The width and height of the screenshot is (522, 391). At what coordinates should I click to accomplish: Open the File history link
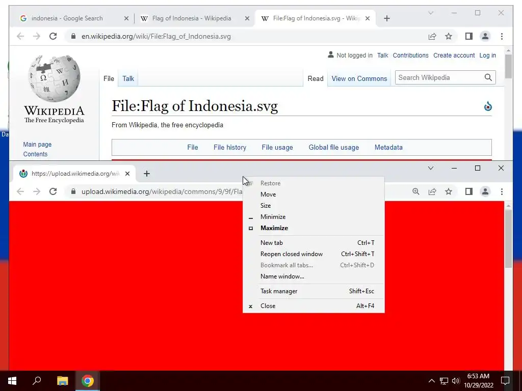230,147
